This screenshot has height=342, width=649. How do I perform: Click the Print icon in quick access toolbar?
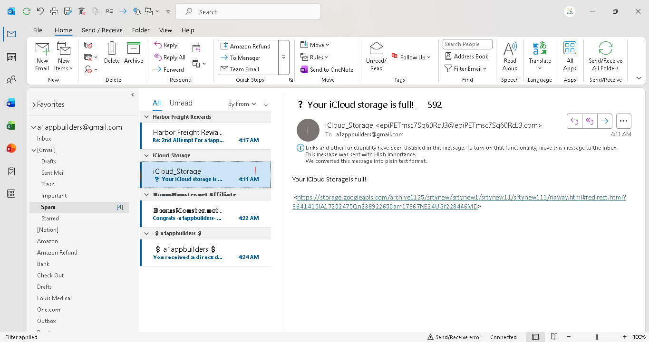(x=53, y=11)
